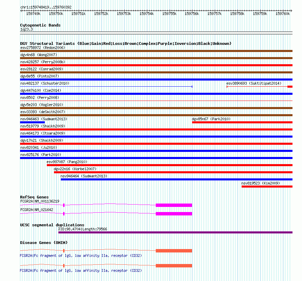
Task: Click the nsv946464 (Sudmant2013) variant label
Action: click(x=84, y=176)
